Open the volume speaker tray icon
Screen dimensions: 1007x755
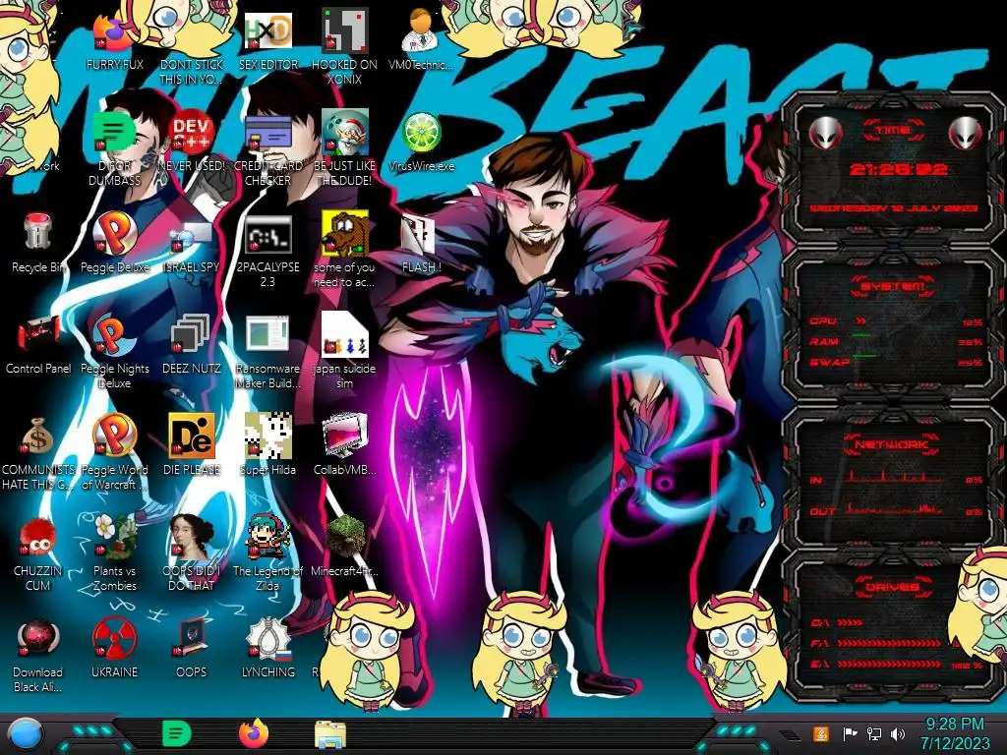(x=897, y=733)
